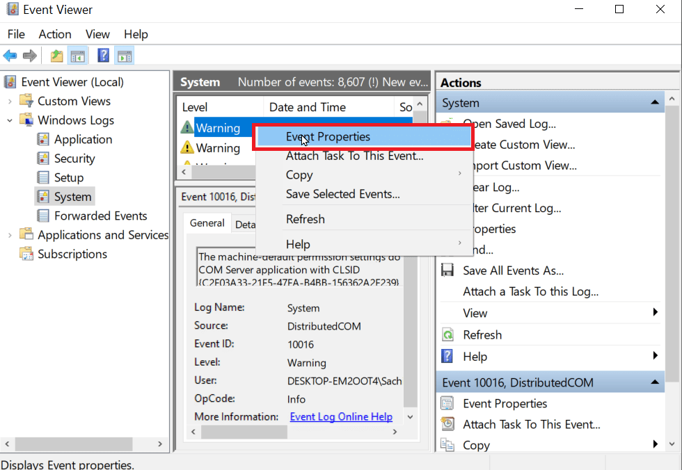Collapse the Windows Logs tree node
This screenshot has width=682, height=470.
click(10, 120)
